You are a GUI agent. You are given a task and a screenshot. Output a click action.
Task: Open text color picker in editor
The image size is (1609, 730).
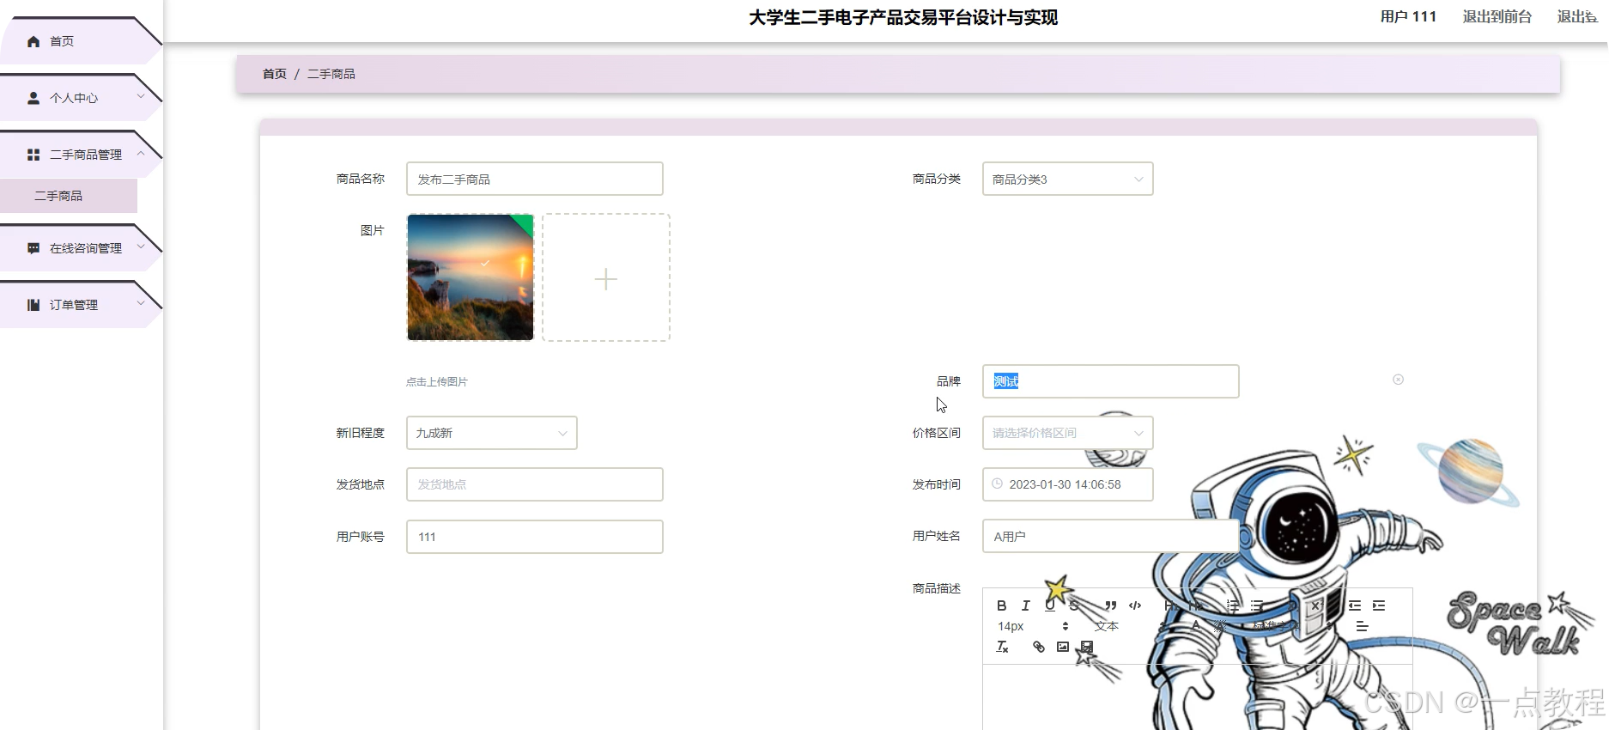pyautogui.click(x=1195, y=626)
